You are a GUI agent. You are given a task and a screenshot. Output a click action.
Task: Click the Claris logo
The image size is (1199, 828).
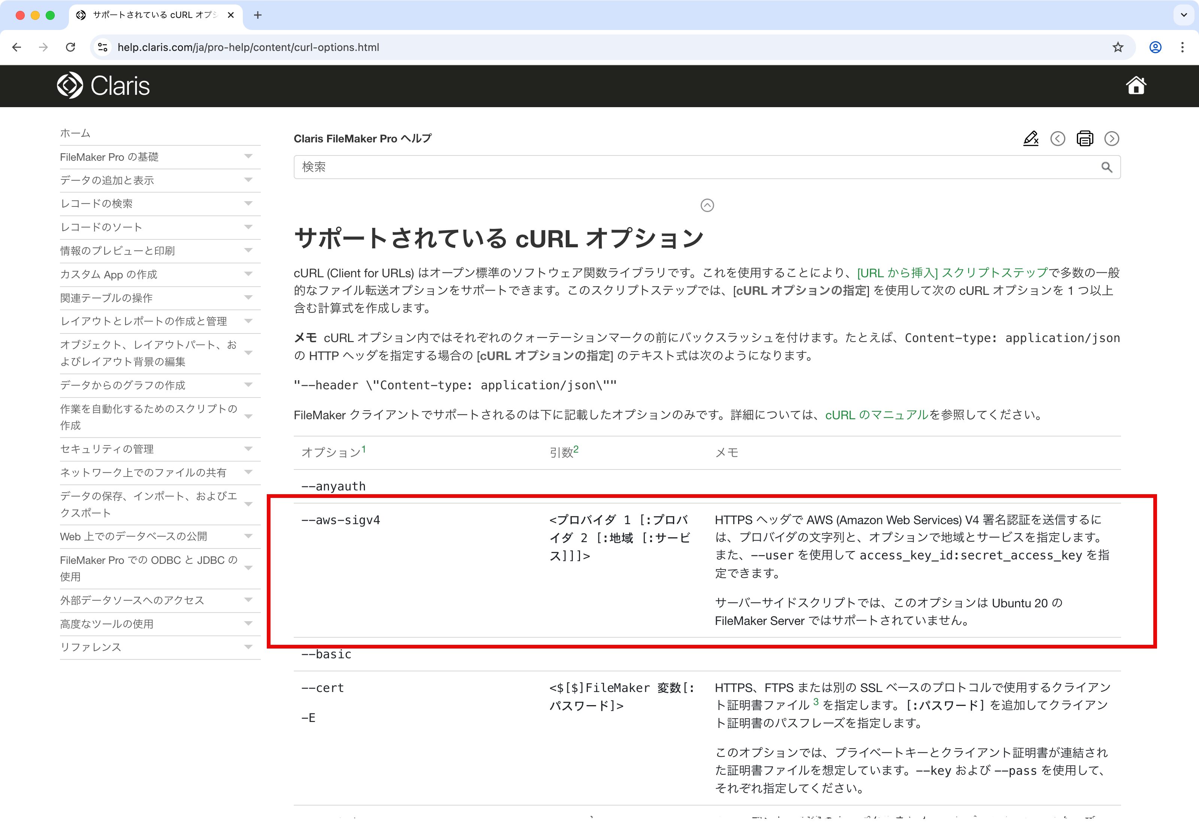tap(103, 85)
